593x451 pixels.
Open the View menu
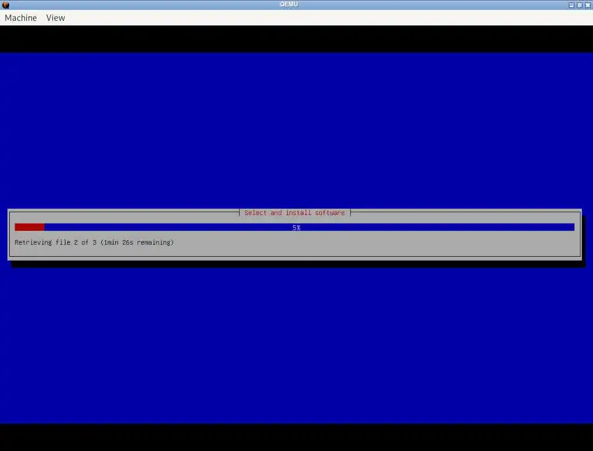pos(56,18)
